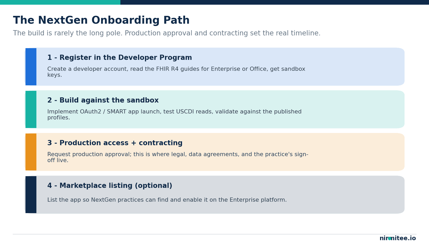Select the heading '1 - Register in the Developer Program'
Viewport: 429px width, 242px height.
coord(120,58)
